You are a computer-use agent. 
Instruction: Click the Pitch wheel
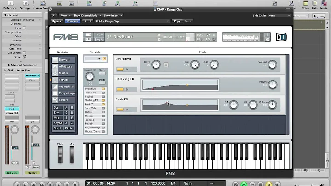coord(60,155)
